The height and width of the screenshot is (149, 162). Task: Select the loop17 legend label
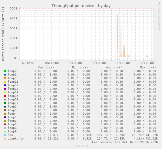pos(13,103)
